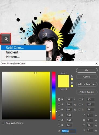
Task: Click the hex color input field
Action: coord(68,131)
